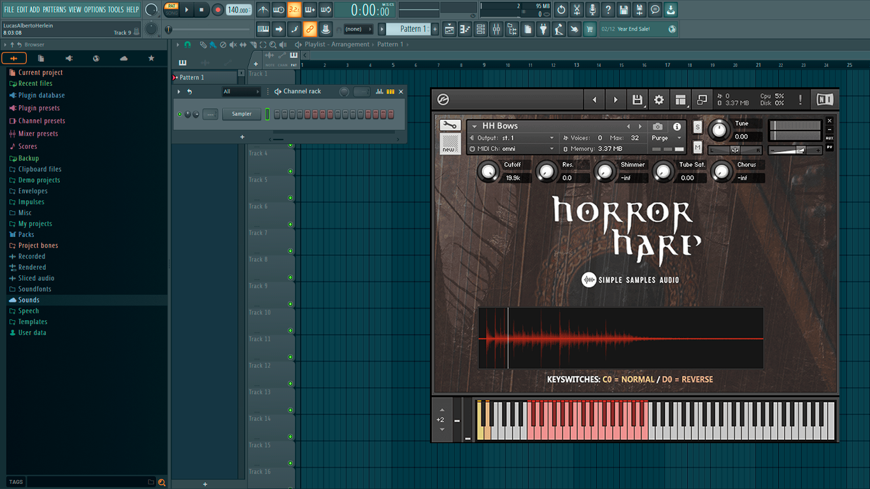Toggle wait for input to start playing
Viewport: 870px width, 489px height.
click(x=278, y=10)
